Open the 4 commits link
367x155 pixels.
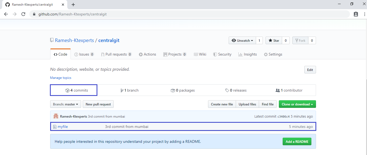point(77,90)
